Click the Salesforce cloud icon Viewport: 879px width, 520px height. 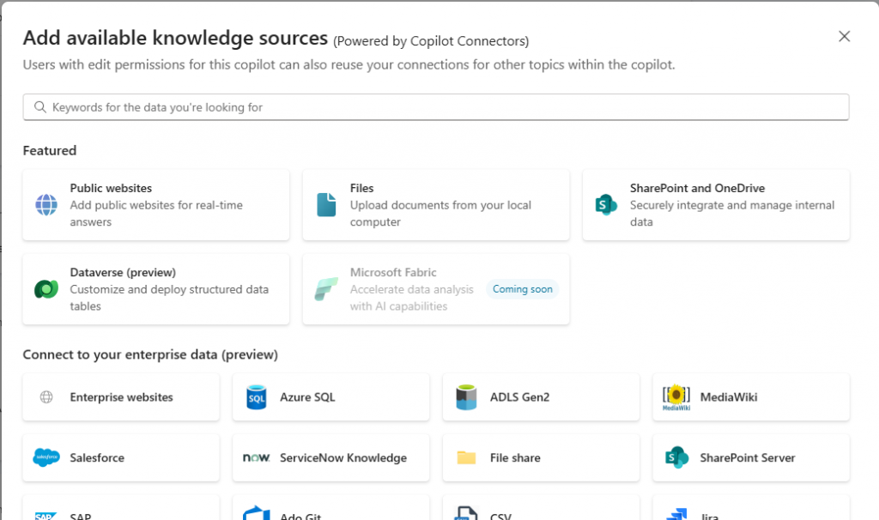(46, 457)
